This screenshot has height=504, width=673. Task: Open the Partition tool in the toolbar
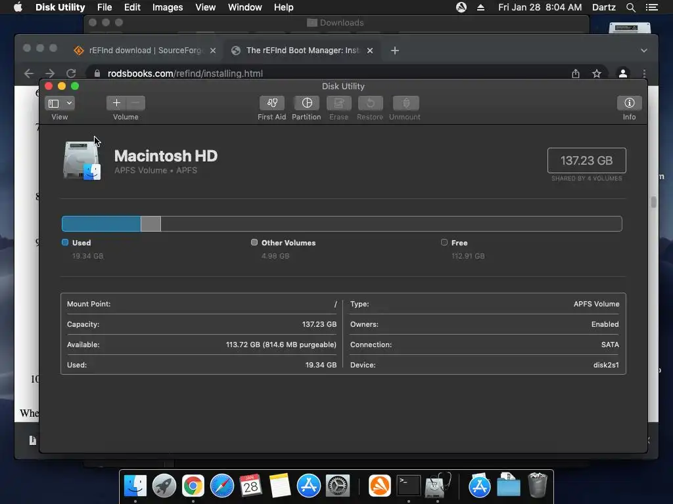306,103
